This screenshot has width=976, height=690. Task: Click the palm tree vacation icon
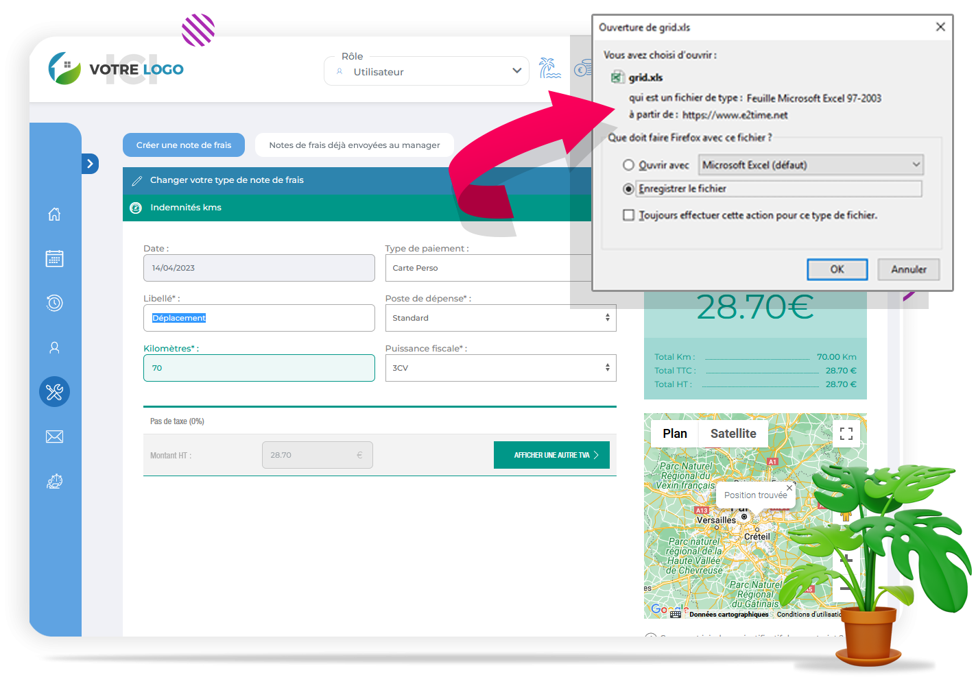tap(549, 69)
